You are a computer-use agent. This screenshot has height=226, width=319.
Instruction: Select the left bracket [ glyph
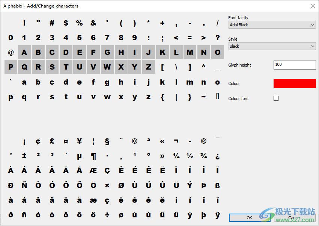coord(162,67)
